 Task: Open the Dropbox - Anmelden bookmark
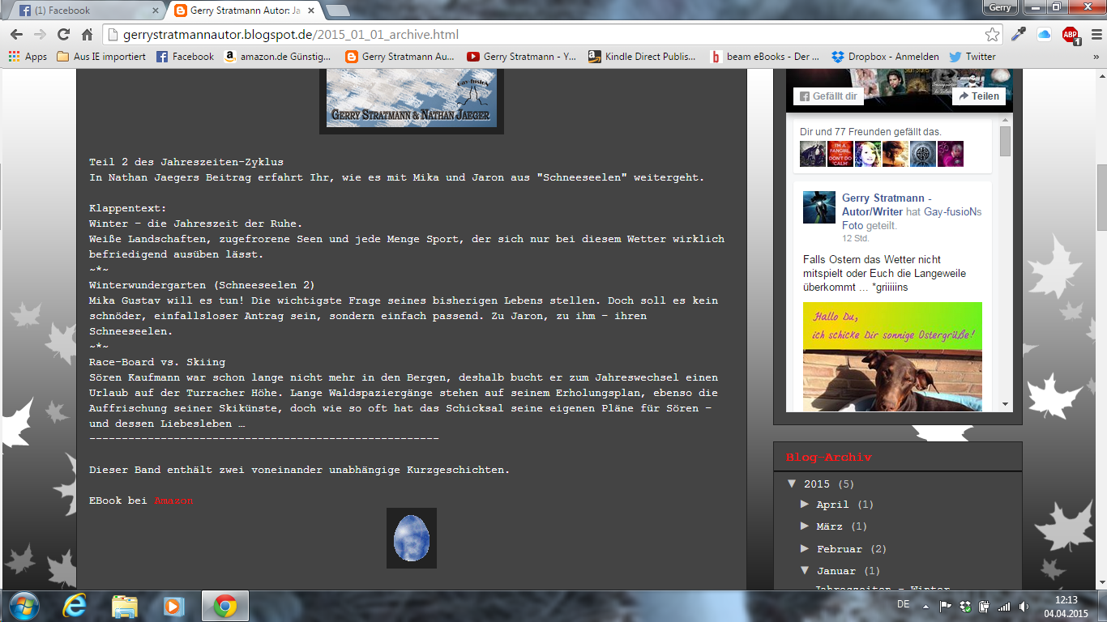click(x=886, y=57)
